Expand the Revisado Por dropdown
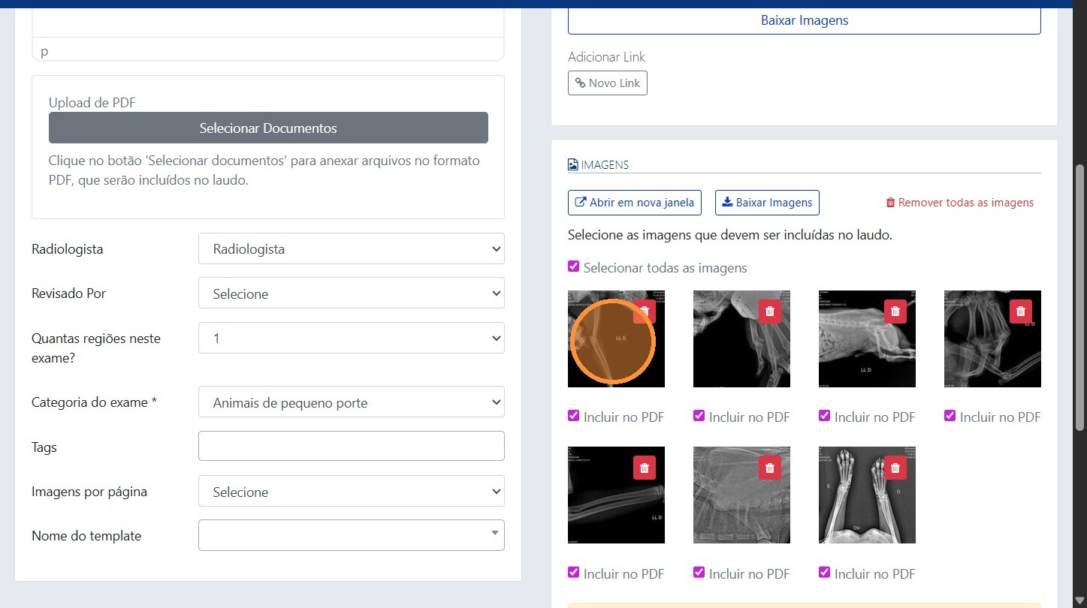 click(351, 293)
